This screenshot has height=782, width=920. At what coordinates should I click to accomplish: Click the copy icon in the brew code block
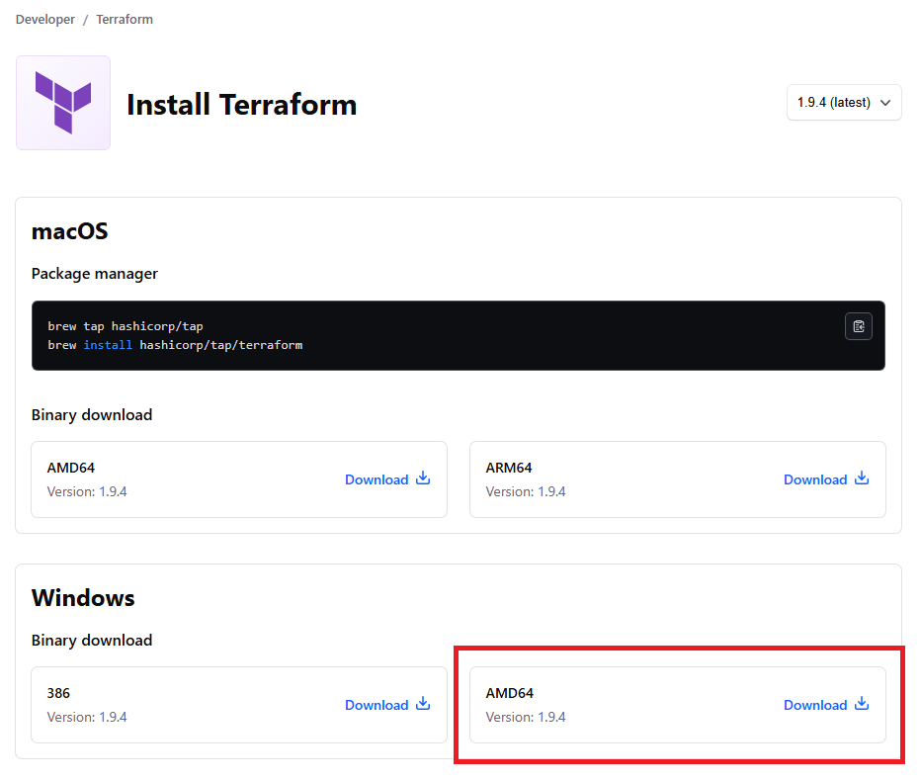tap(858, 326)
